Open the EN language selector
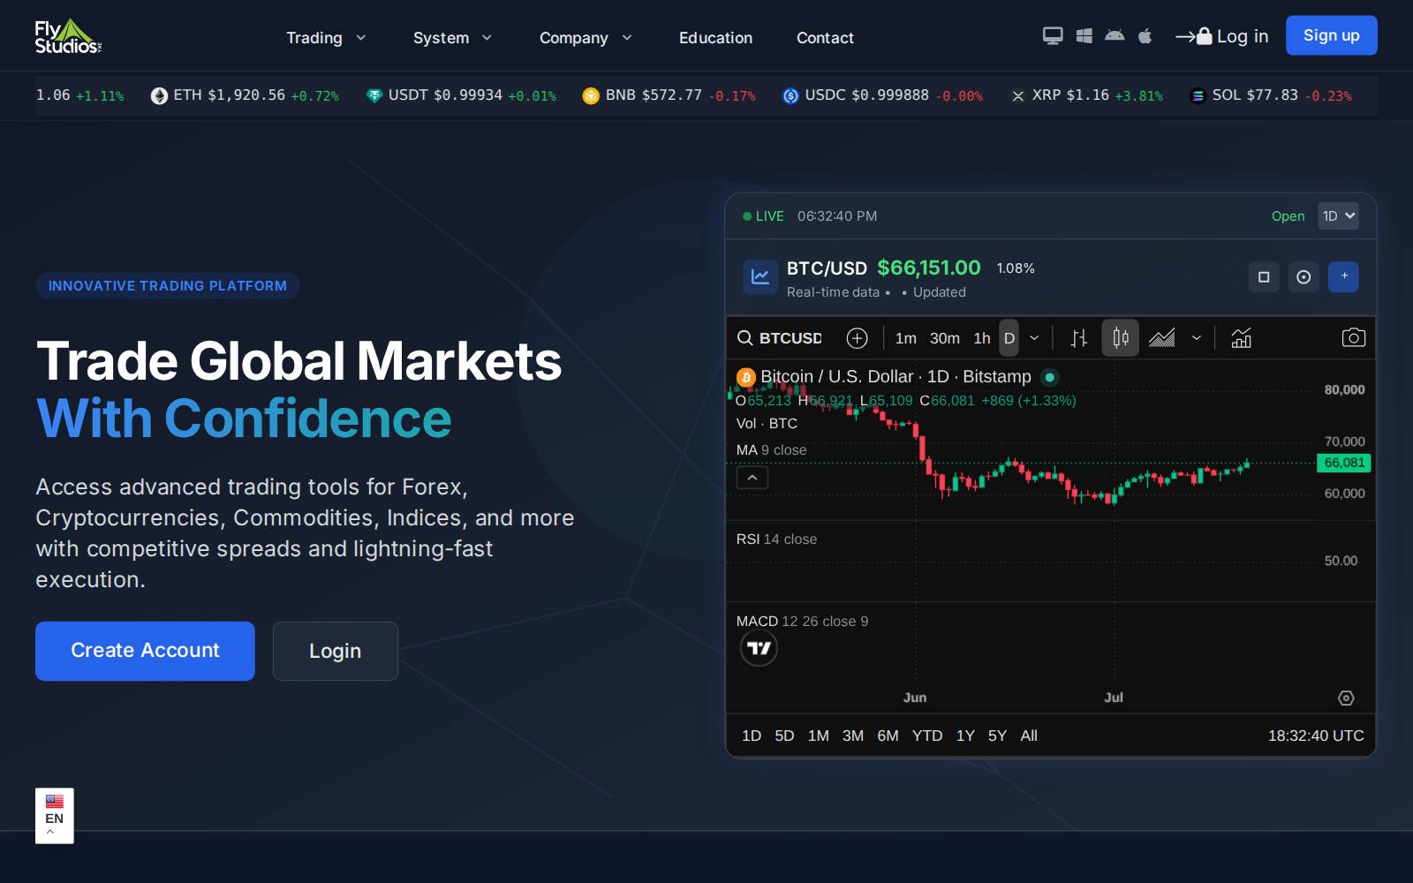Image resolution: width=1413 pixels, height=883 pixels. coord(55,816)
